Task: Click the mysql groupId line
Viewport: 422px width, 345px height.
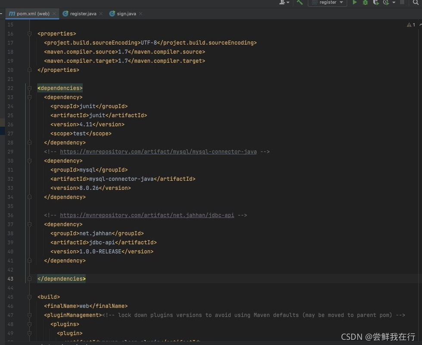Action: [x=89, y=170]
